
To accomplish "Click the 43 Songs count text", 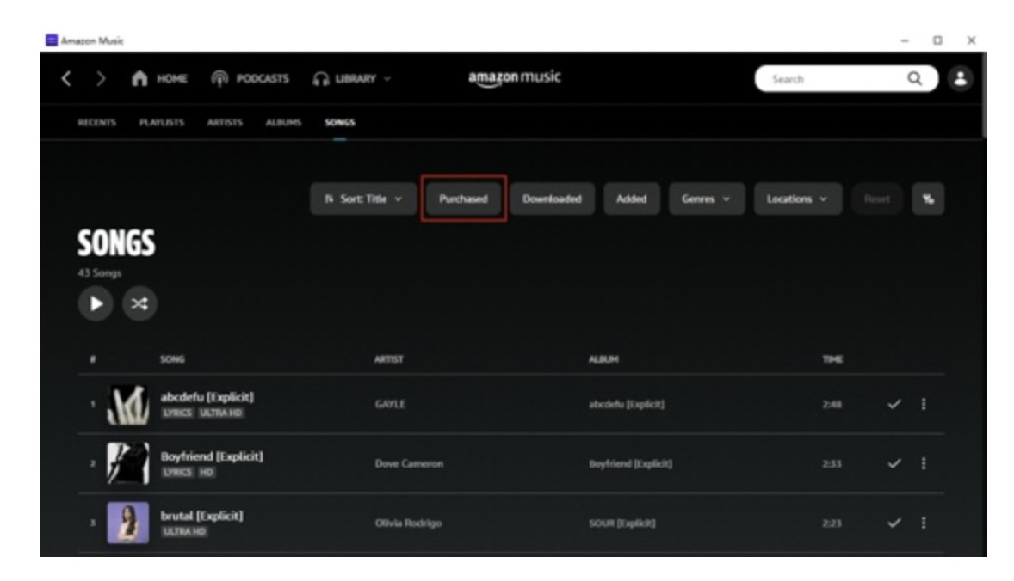I will (x=100, y=273).
